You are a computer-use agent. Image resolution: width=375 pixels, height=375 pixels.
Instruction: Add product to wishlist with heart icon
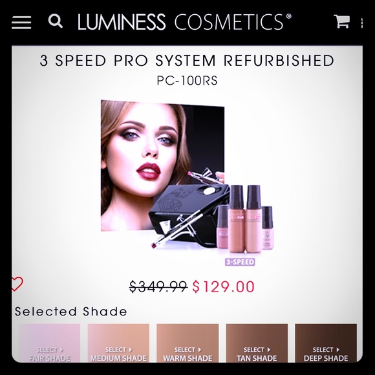coord(17,284)
